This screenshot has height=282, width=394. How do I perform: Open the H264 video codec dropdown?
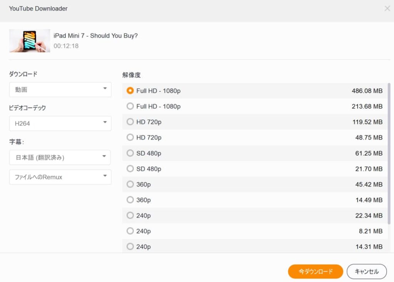[60, 123]
